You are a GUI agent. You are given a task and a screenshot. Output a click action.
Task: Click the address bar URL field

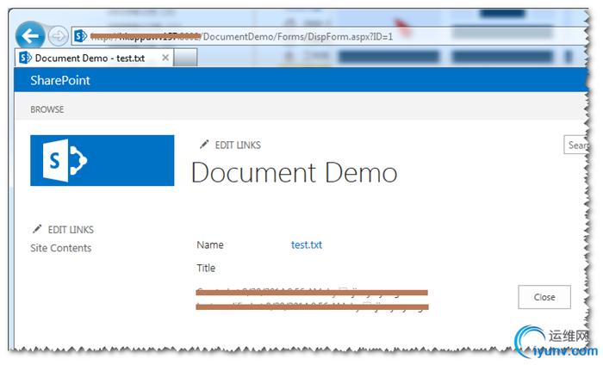pyautogui.click(x=331, y=36)
